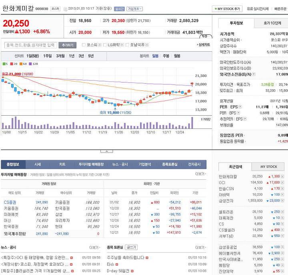Delete CS엘쏠라 from recent searches list
Screen dimensions: 288x275
pos(282,230)
